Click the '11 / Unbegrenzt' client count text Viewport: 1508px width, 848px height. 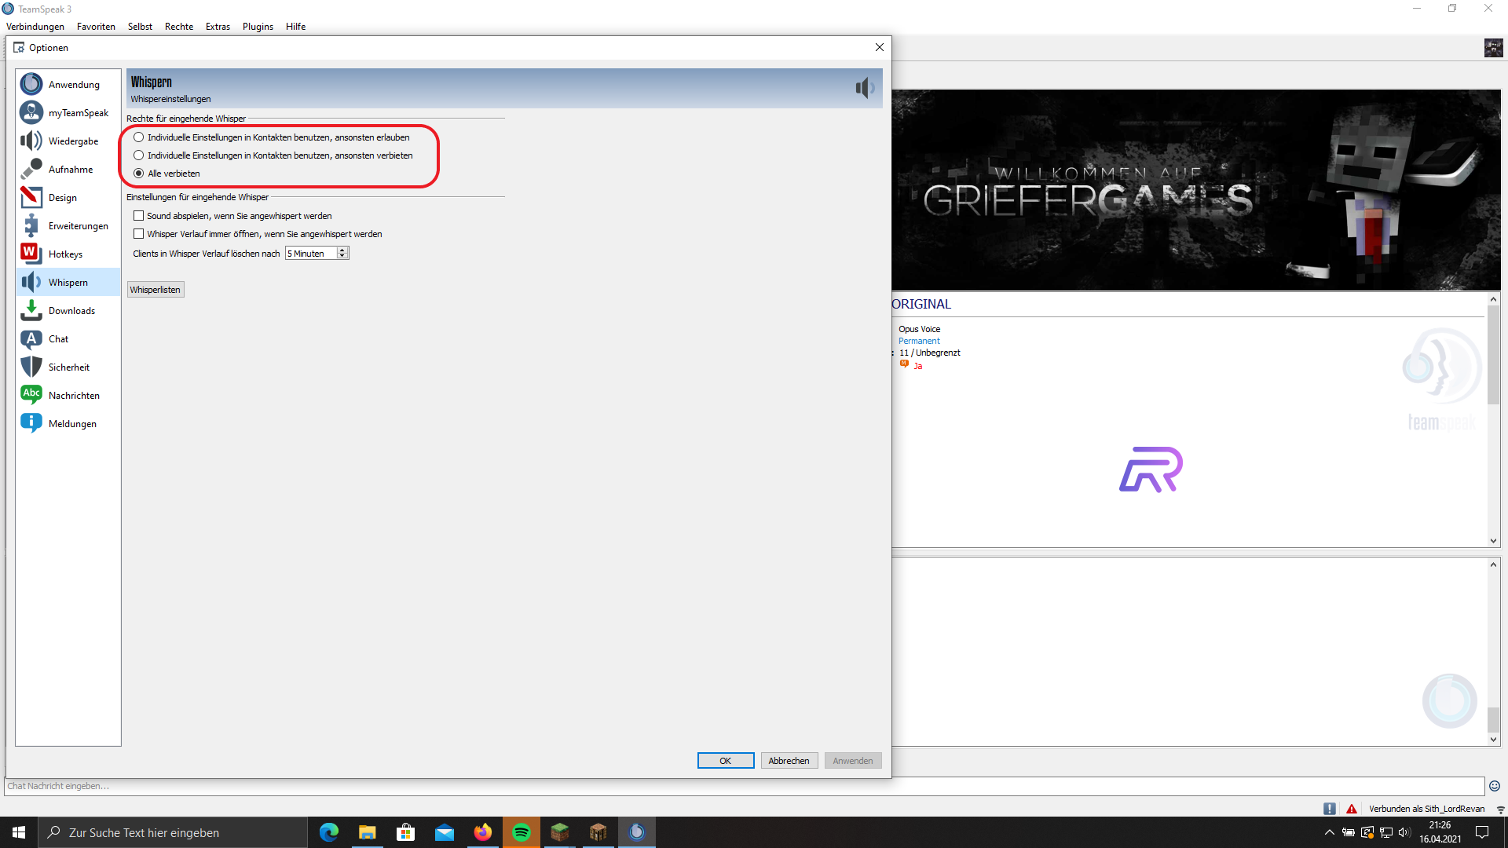[930, 353]
